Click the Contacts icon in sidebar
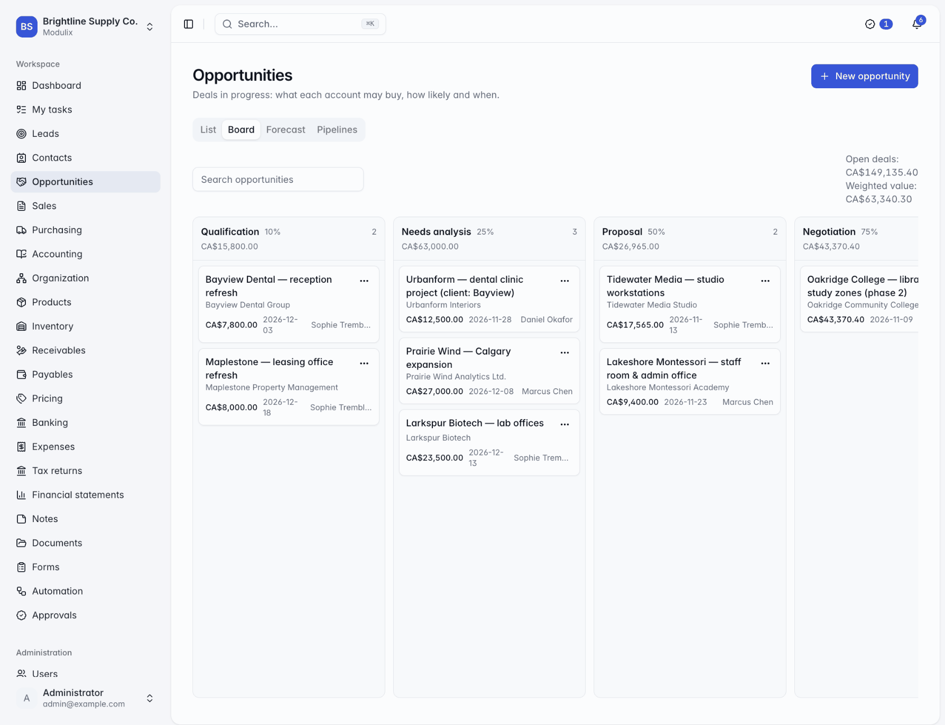 21,157
